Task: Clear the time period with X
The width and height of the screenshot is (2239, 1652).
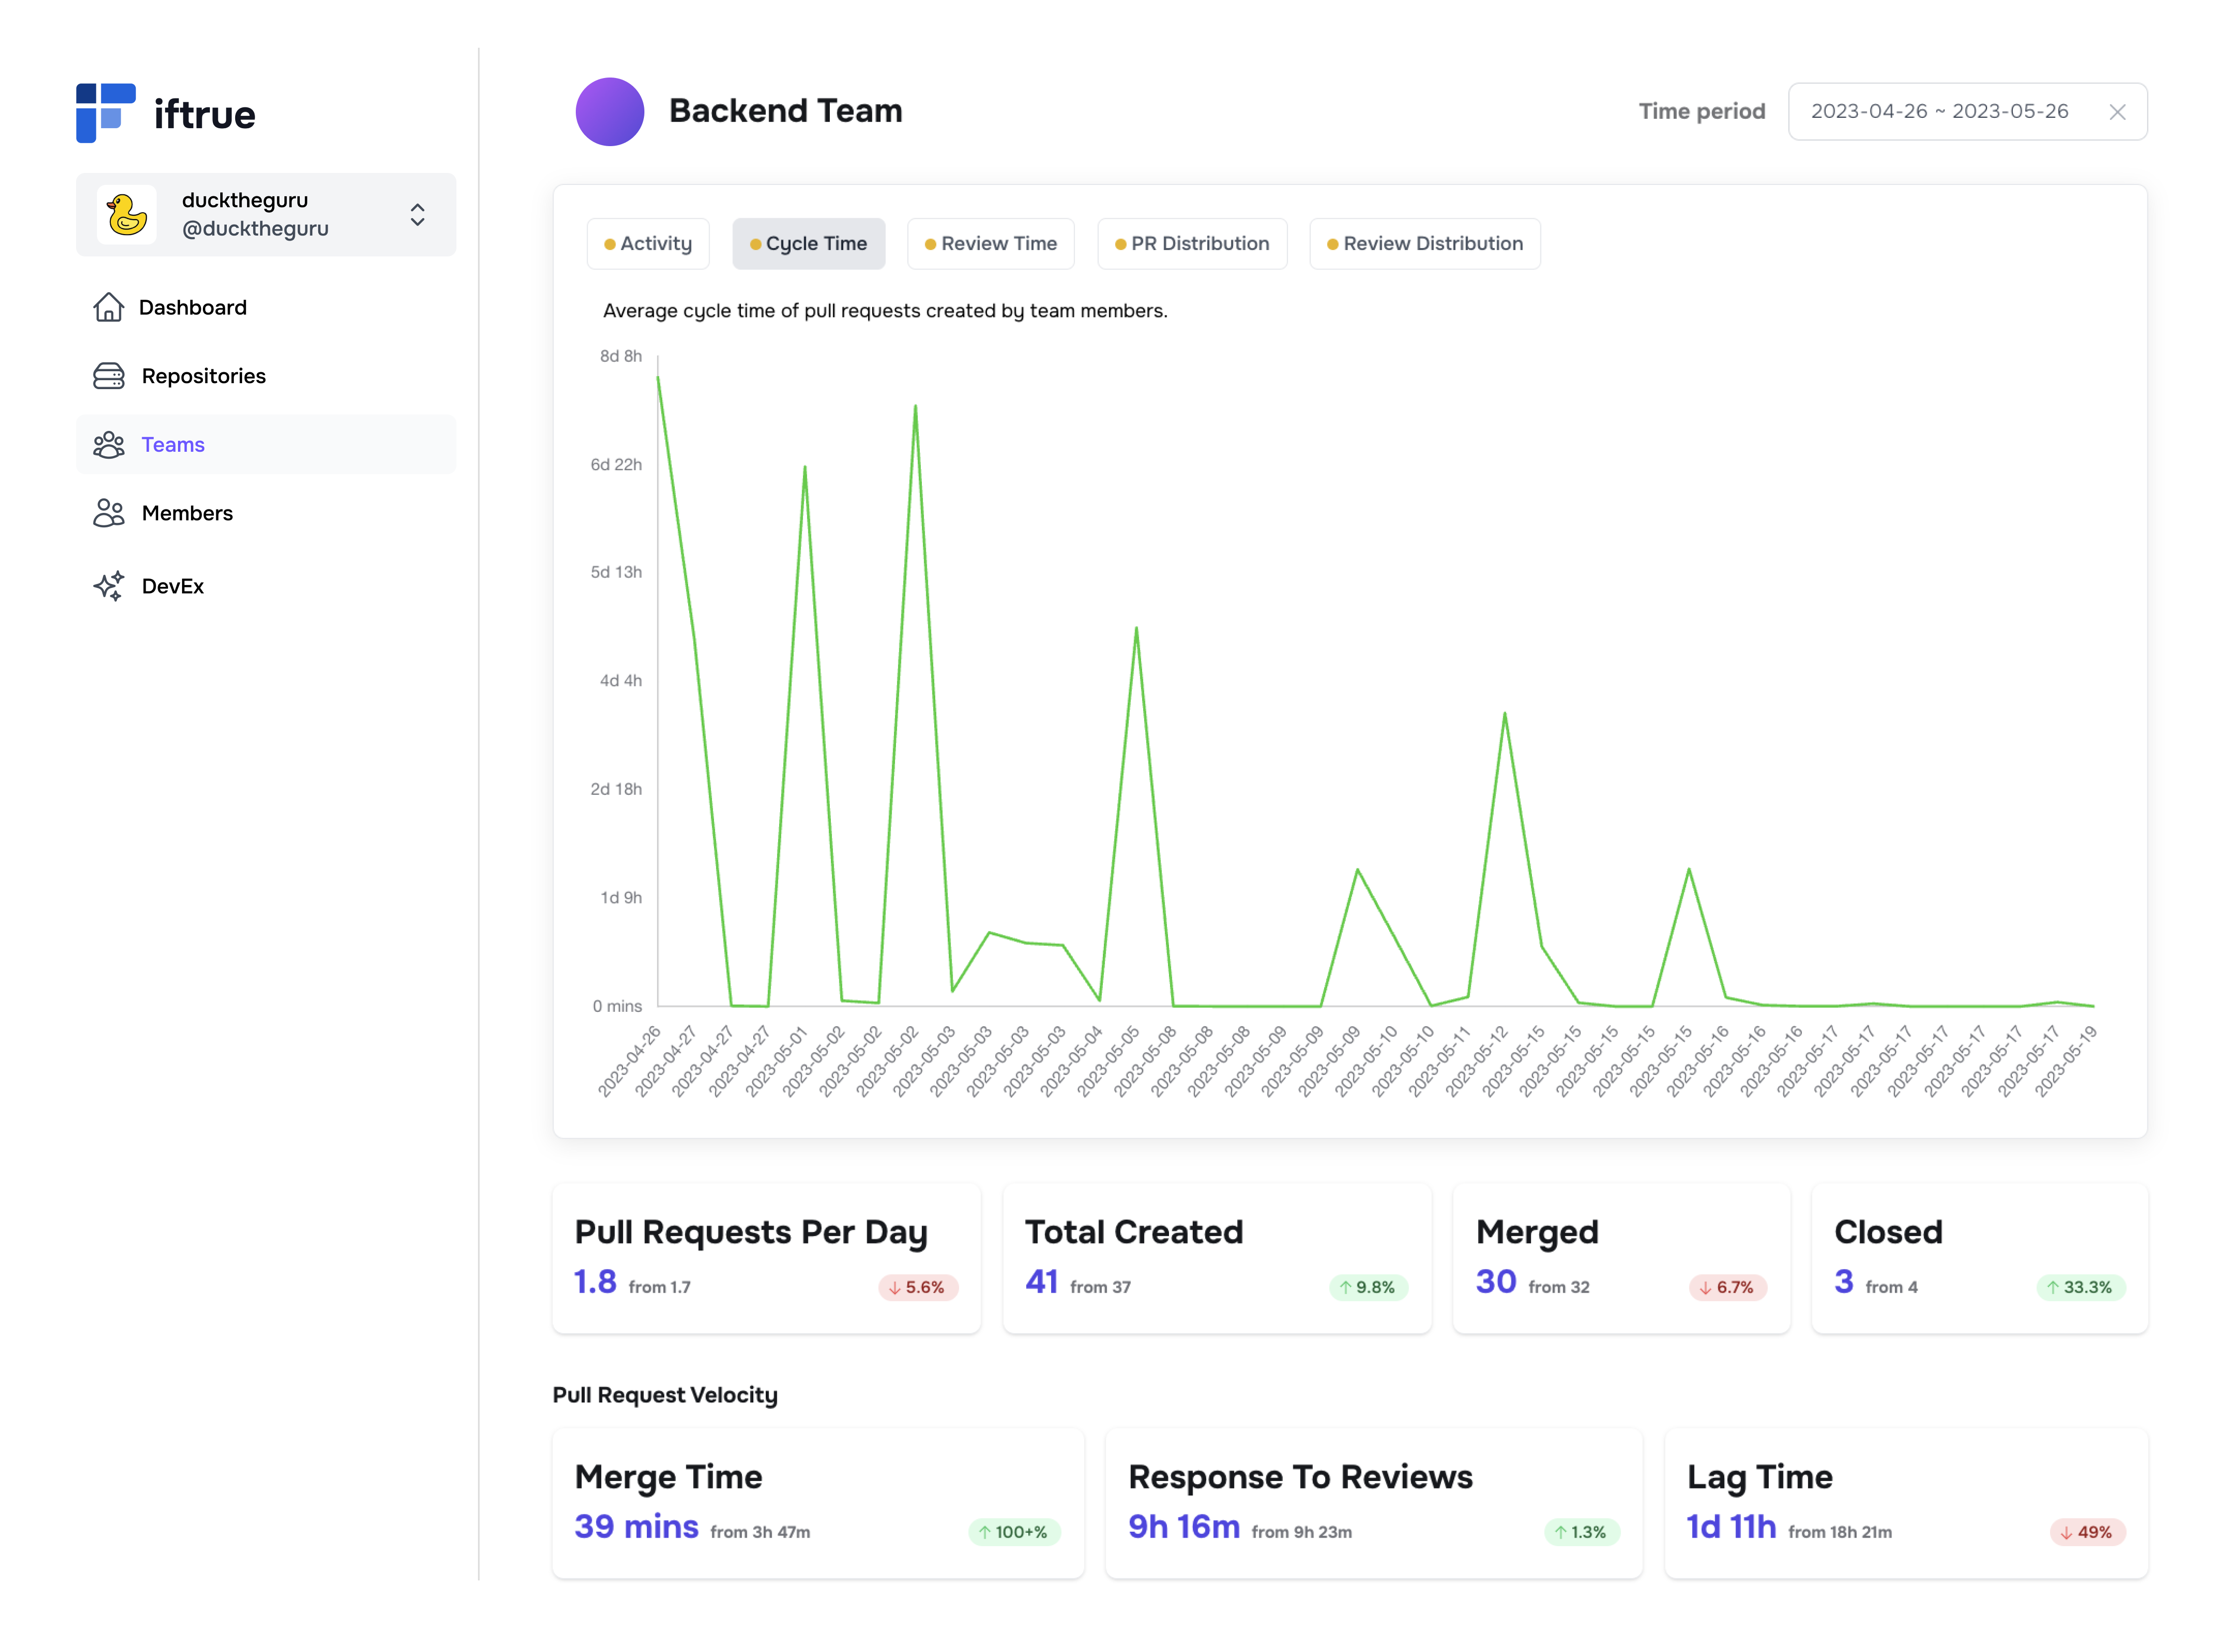Action: [x=2117, y=112]
